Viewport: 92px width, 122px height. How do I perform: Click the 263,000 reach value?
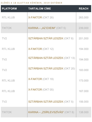pos(84,18)
